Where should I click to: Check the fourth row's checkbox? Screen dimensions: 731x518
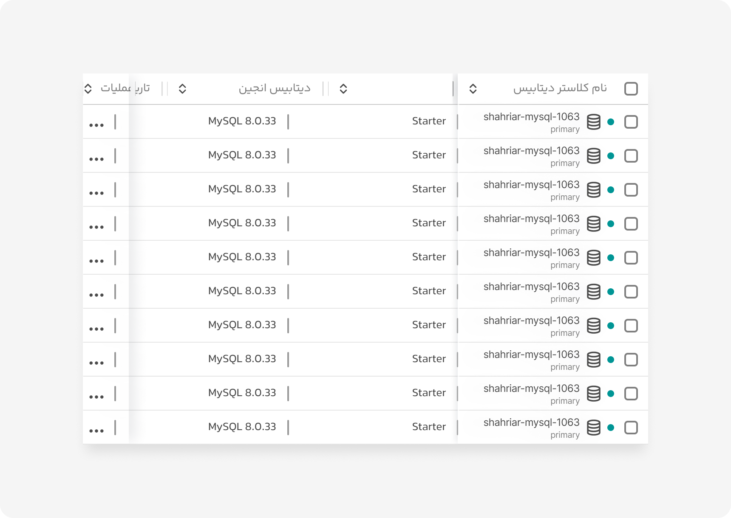pyautogui.click(x=631, y=224)
